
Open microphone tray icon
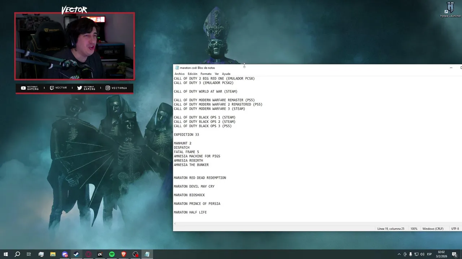point(411,254)
